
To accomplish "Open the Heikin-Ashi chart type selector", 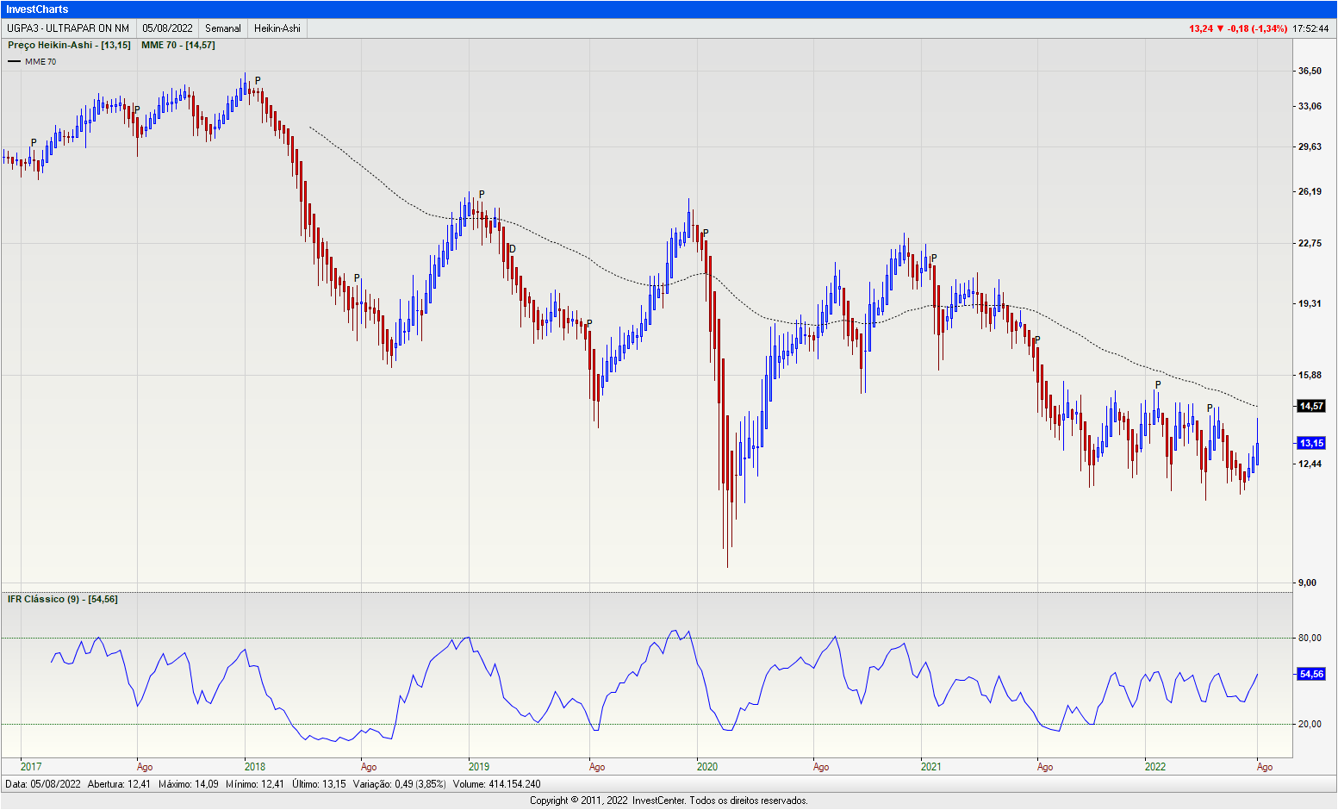I will coord(277,28).
